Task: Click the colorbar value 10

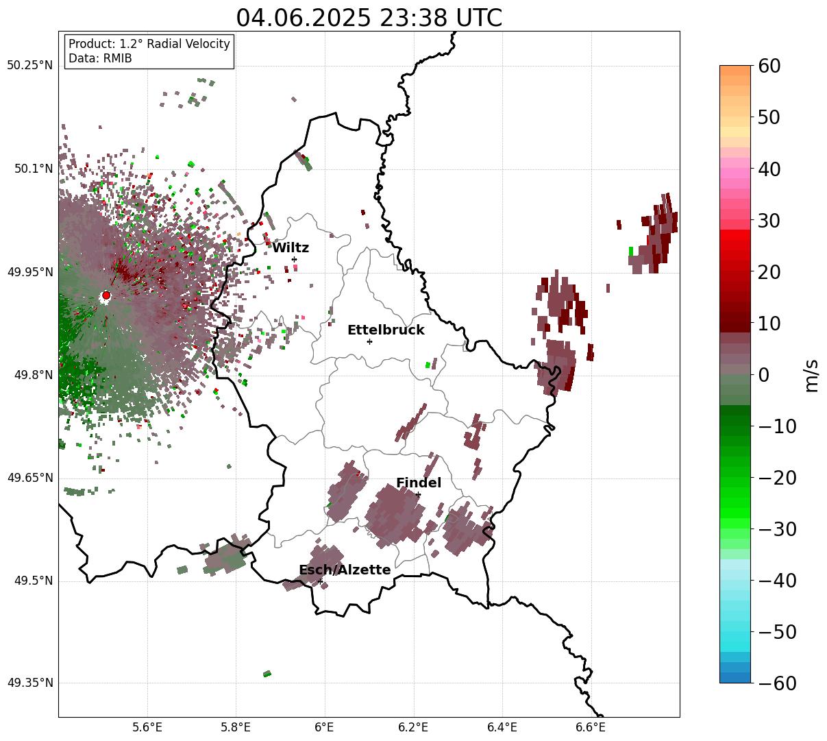Action: click(769, 323)
